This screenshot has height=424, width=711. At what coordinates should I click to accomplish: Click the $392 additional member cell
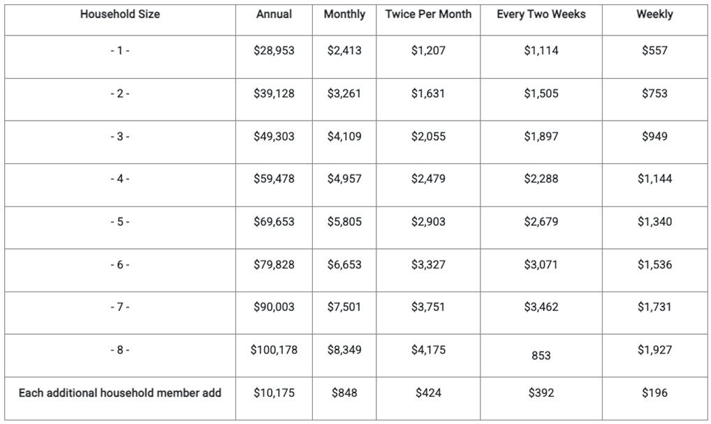tap(541, 393)
